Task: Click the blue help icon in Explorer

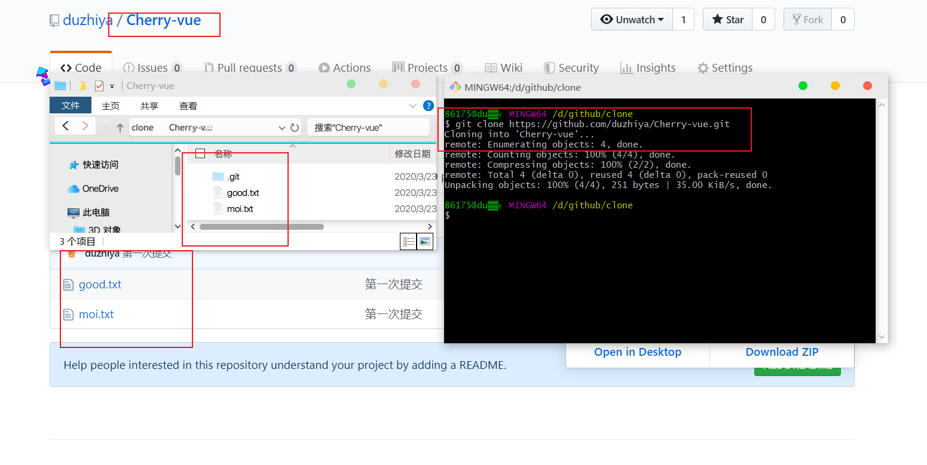Action: click(428, 106)
